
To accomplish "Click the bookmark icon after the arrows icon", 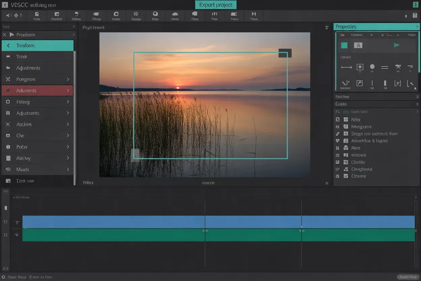I will 37,14.
